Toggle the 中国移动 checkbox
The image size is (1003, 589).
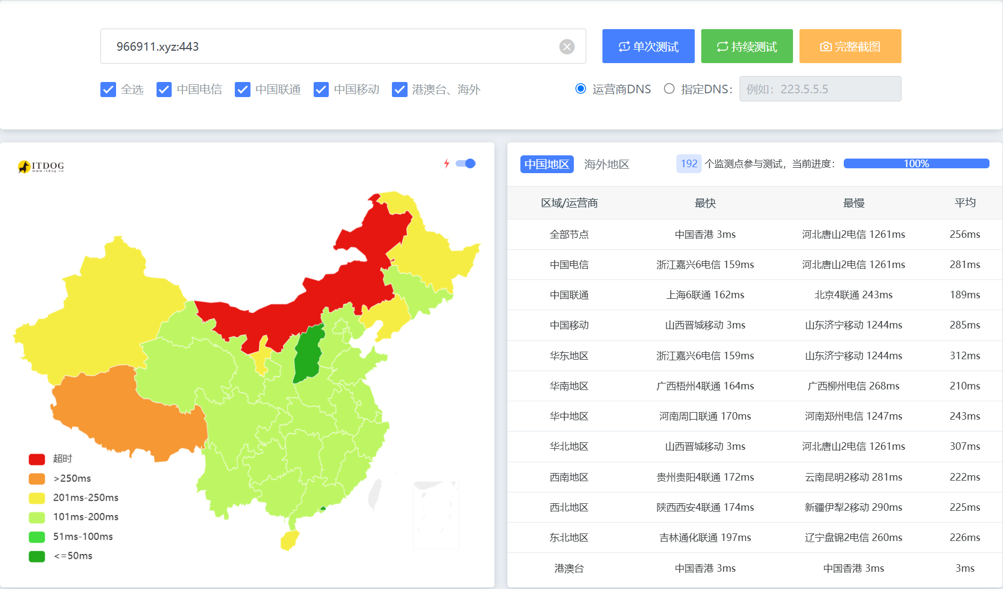[321, 90]
